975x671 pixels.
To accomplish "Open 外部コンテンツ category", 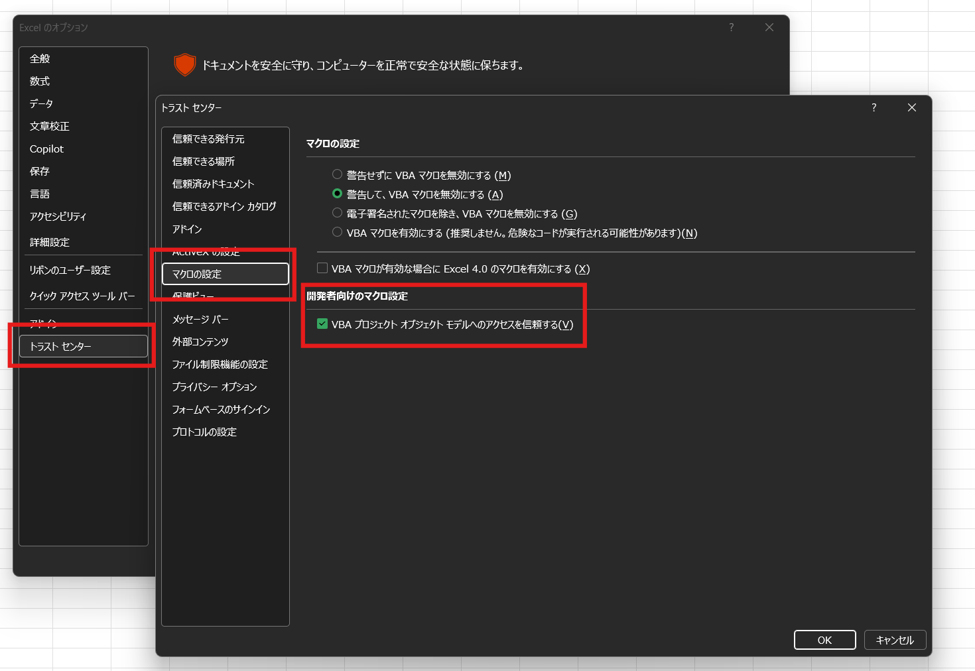I will coord(226,341).
